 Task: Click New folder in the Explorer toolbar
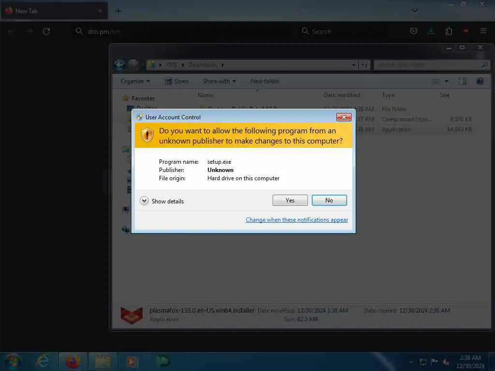(265, 81)
